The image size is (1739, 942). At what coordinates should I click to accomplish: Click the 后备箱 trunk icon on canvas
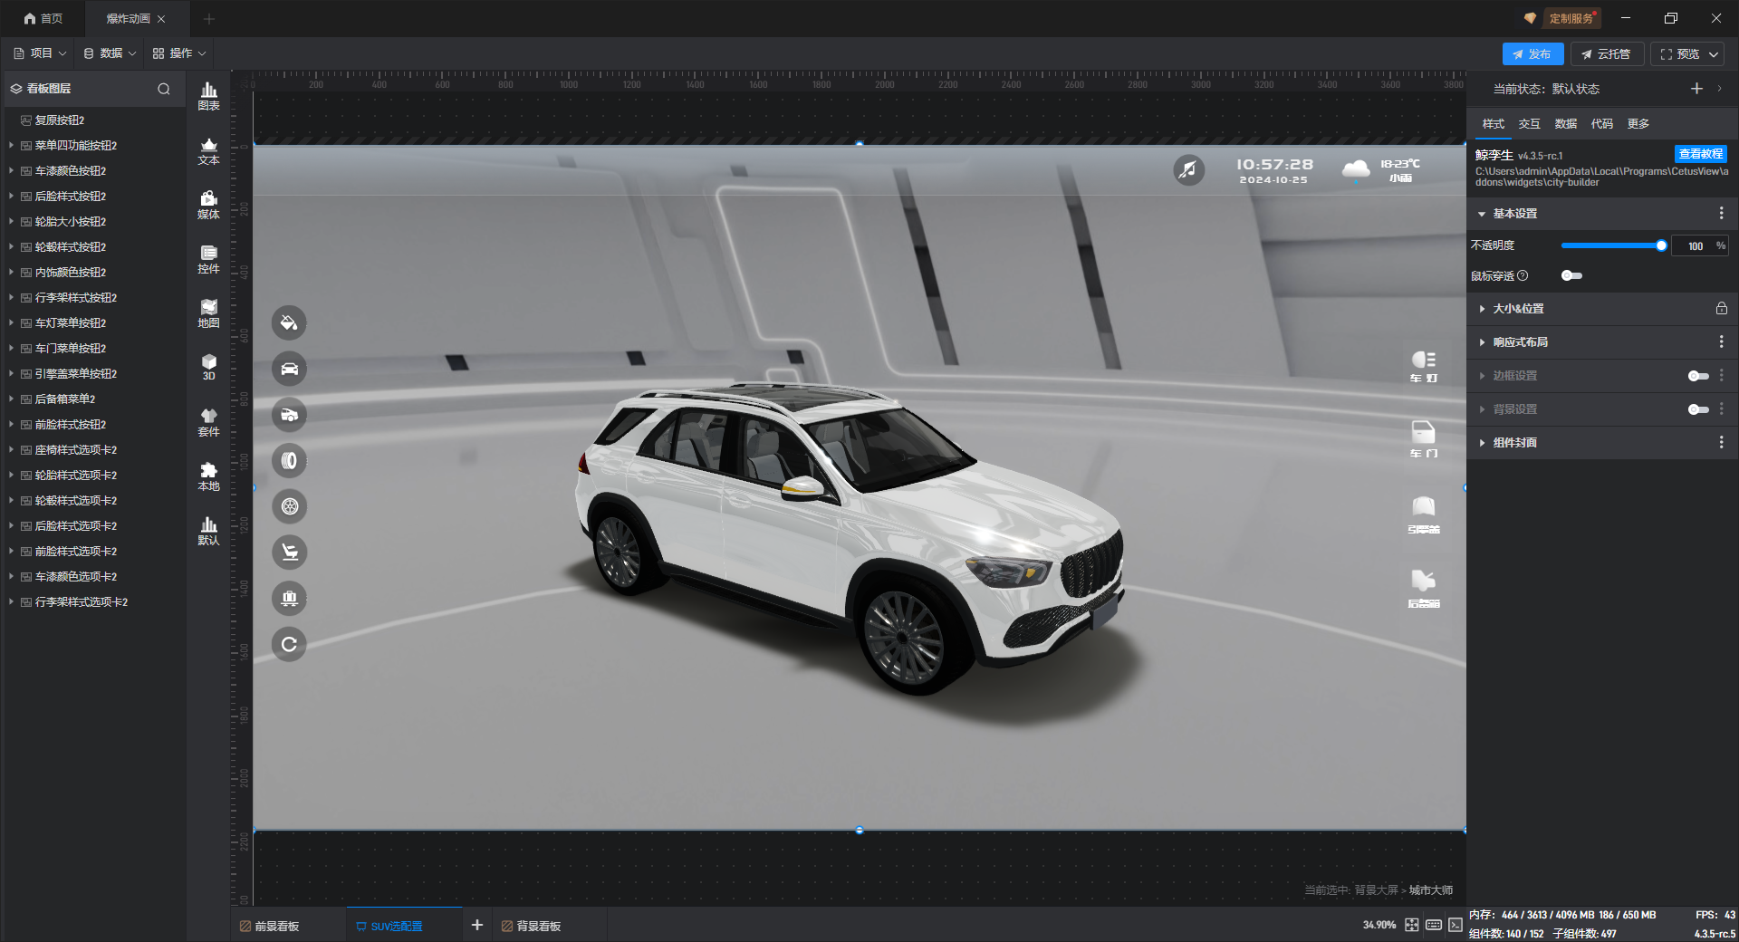[x=1424, y=589]
